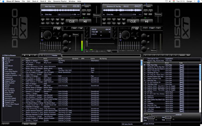Hit the CUE button on Deck B
The image size is (202, 126).
[133, 21]
